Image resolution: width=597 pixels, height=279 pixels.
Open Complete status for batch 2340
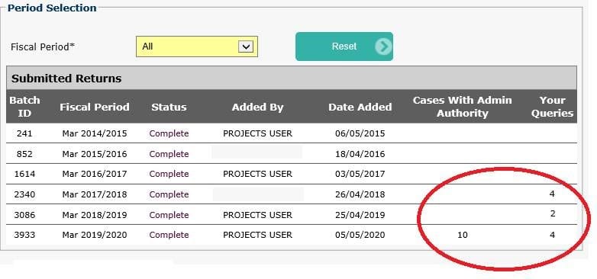(169, 194)
